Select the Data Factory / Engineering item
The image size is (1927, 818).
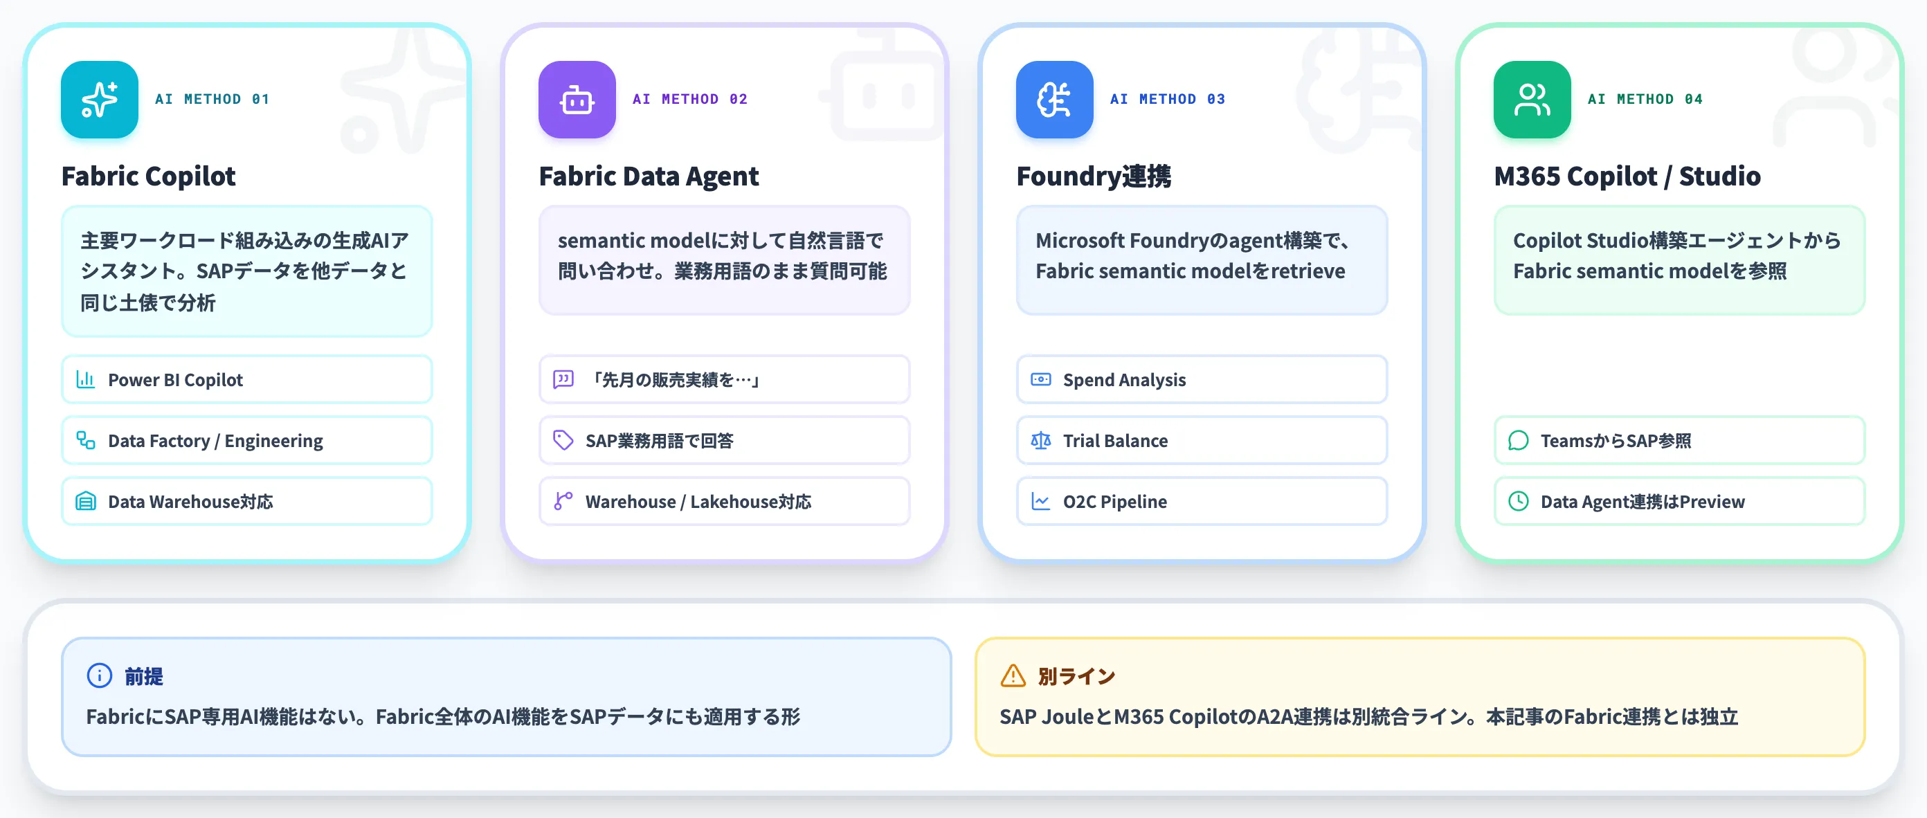(x=247, y=440)
